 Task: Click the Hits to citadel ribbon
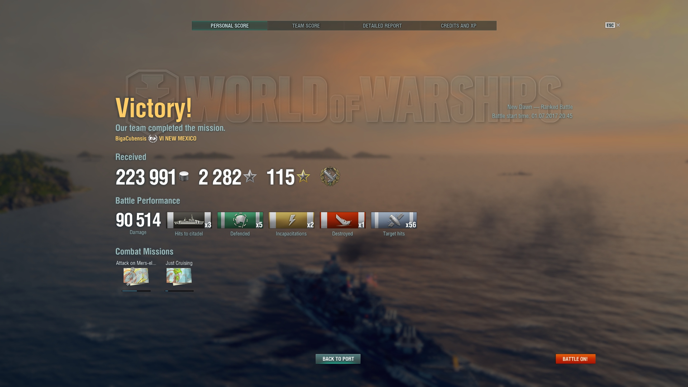tap(189, 220)
